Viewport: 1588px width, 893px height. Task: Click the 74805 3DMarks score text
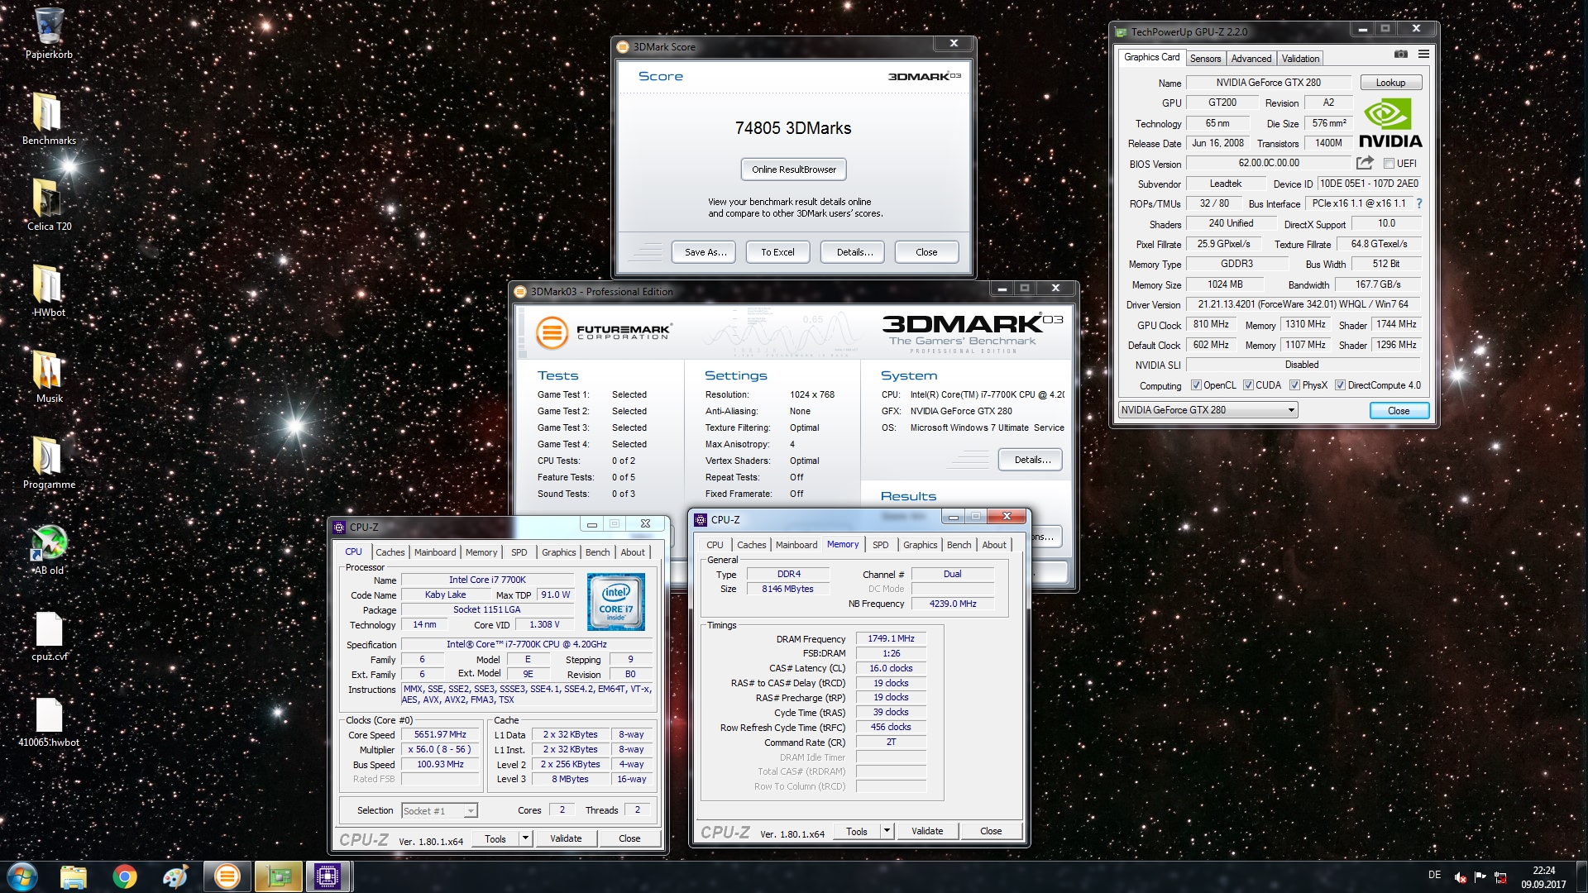pyautogui.click(x=793, y=128)
